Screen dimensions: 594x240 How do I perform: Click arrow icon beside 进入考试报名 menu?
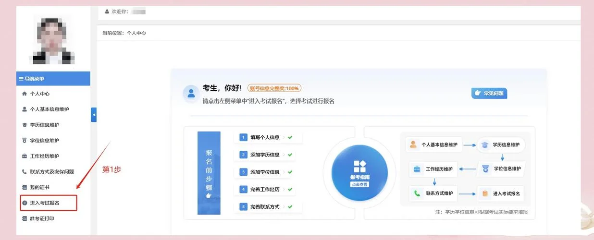25,203
